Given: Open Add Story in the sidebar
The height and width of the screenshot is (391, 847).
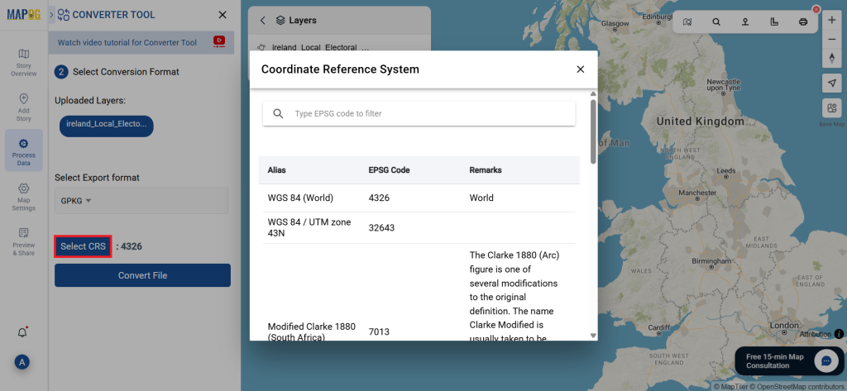Looking at the screenshot, I should 24,107.
